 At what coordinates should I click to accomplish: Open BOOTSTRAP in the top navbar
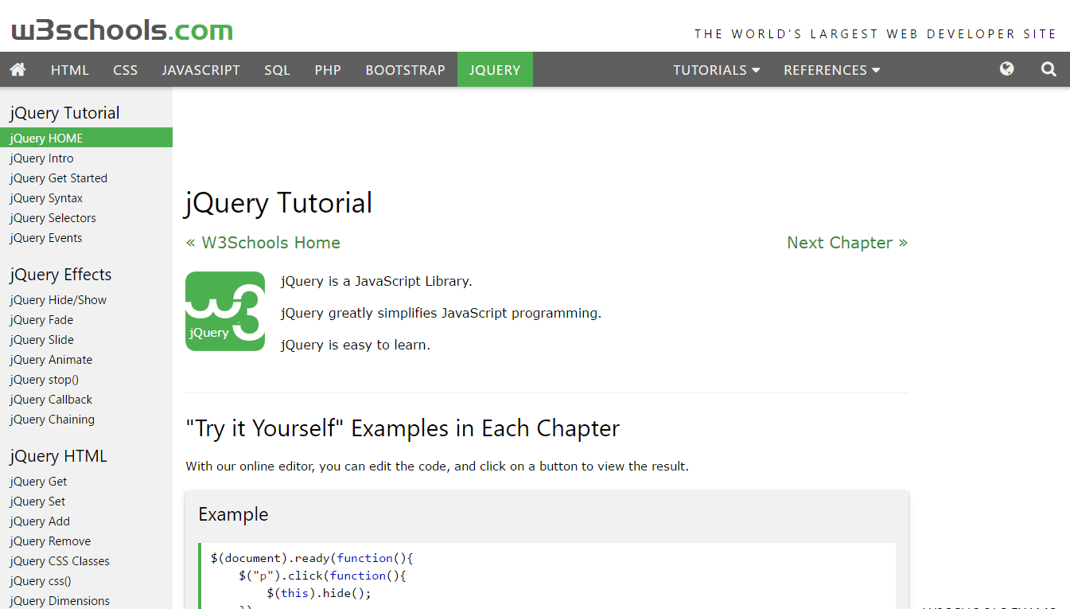[406, 70]
